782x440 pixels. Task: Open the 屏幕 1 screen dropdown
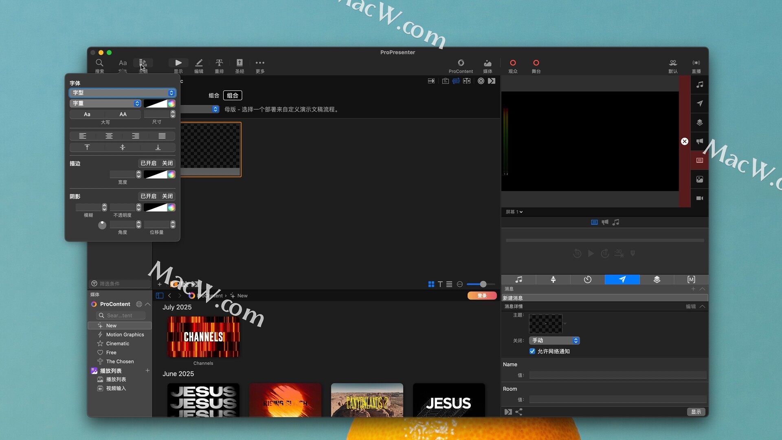(x=514, y=212)
